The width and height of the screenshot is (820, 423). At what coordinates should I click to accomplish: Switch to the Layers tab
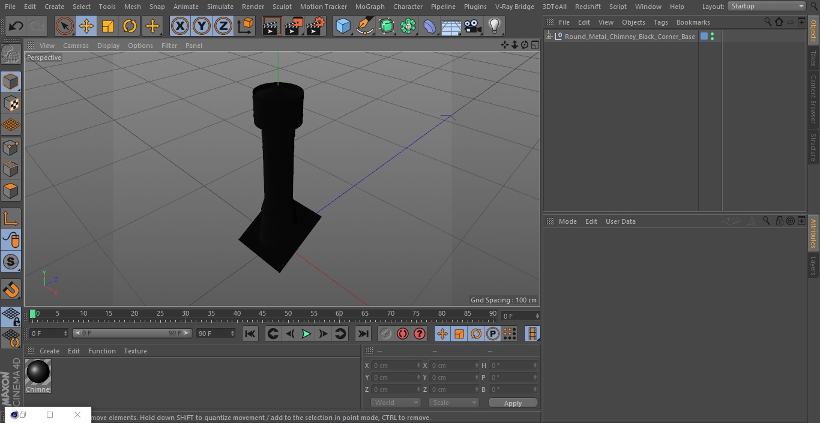pyautogui.click(x=813, y=266)
